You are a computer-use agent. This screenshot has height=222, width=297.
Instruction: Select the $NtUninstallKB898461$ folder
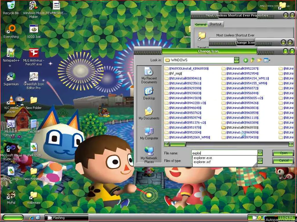point(183,78)
